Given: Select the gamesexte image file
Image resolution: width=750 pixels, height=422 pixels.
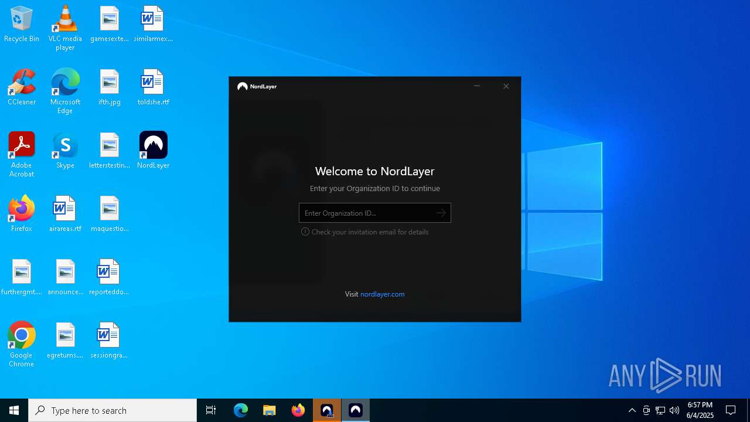Looking at the screenshot, I should click(110, 25).
